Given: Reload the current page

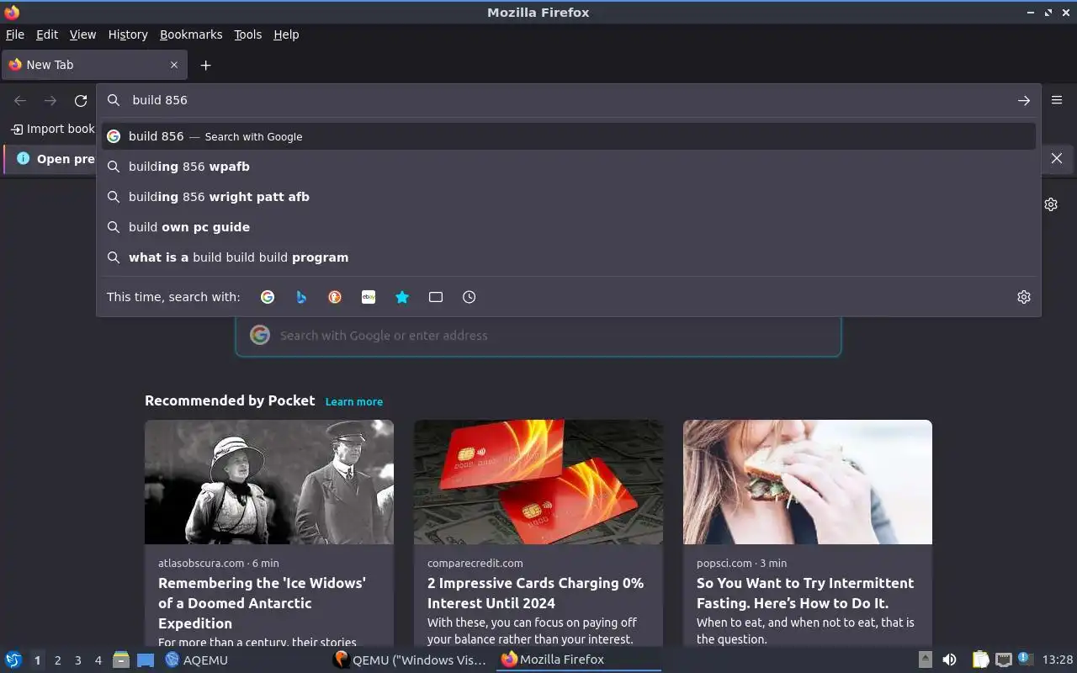Looking at the screenshot, I should click(81, 100).
